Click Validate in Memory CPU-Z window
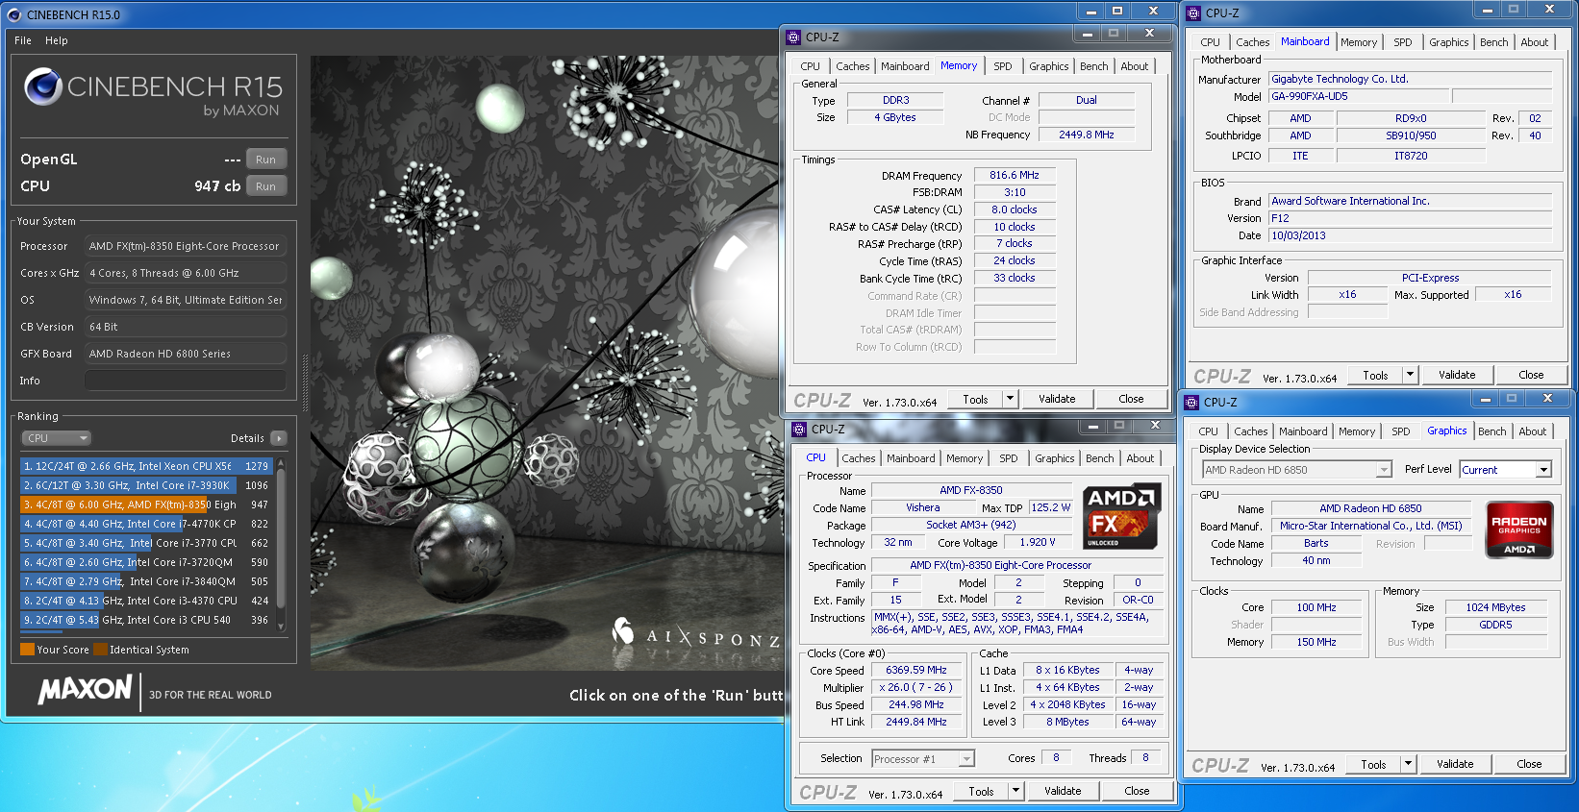The height and width of the screenshot is (812, 1579). click(1057, 399)
